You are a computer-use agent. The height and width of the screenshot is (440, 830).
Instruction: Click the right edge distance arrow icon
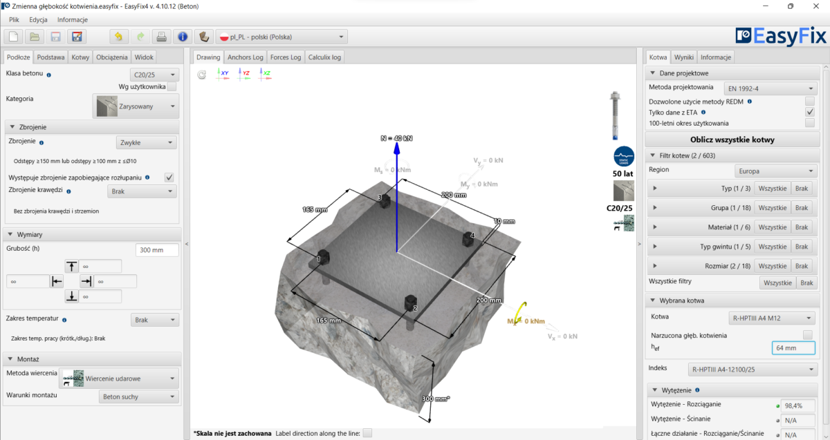86,281
